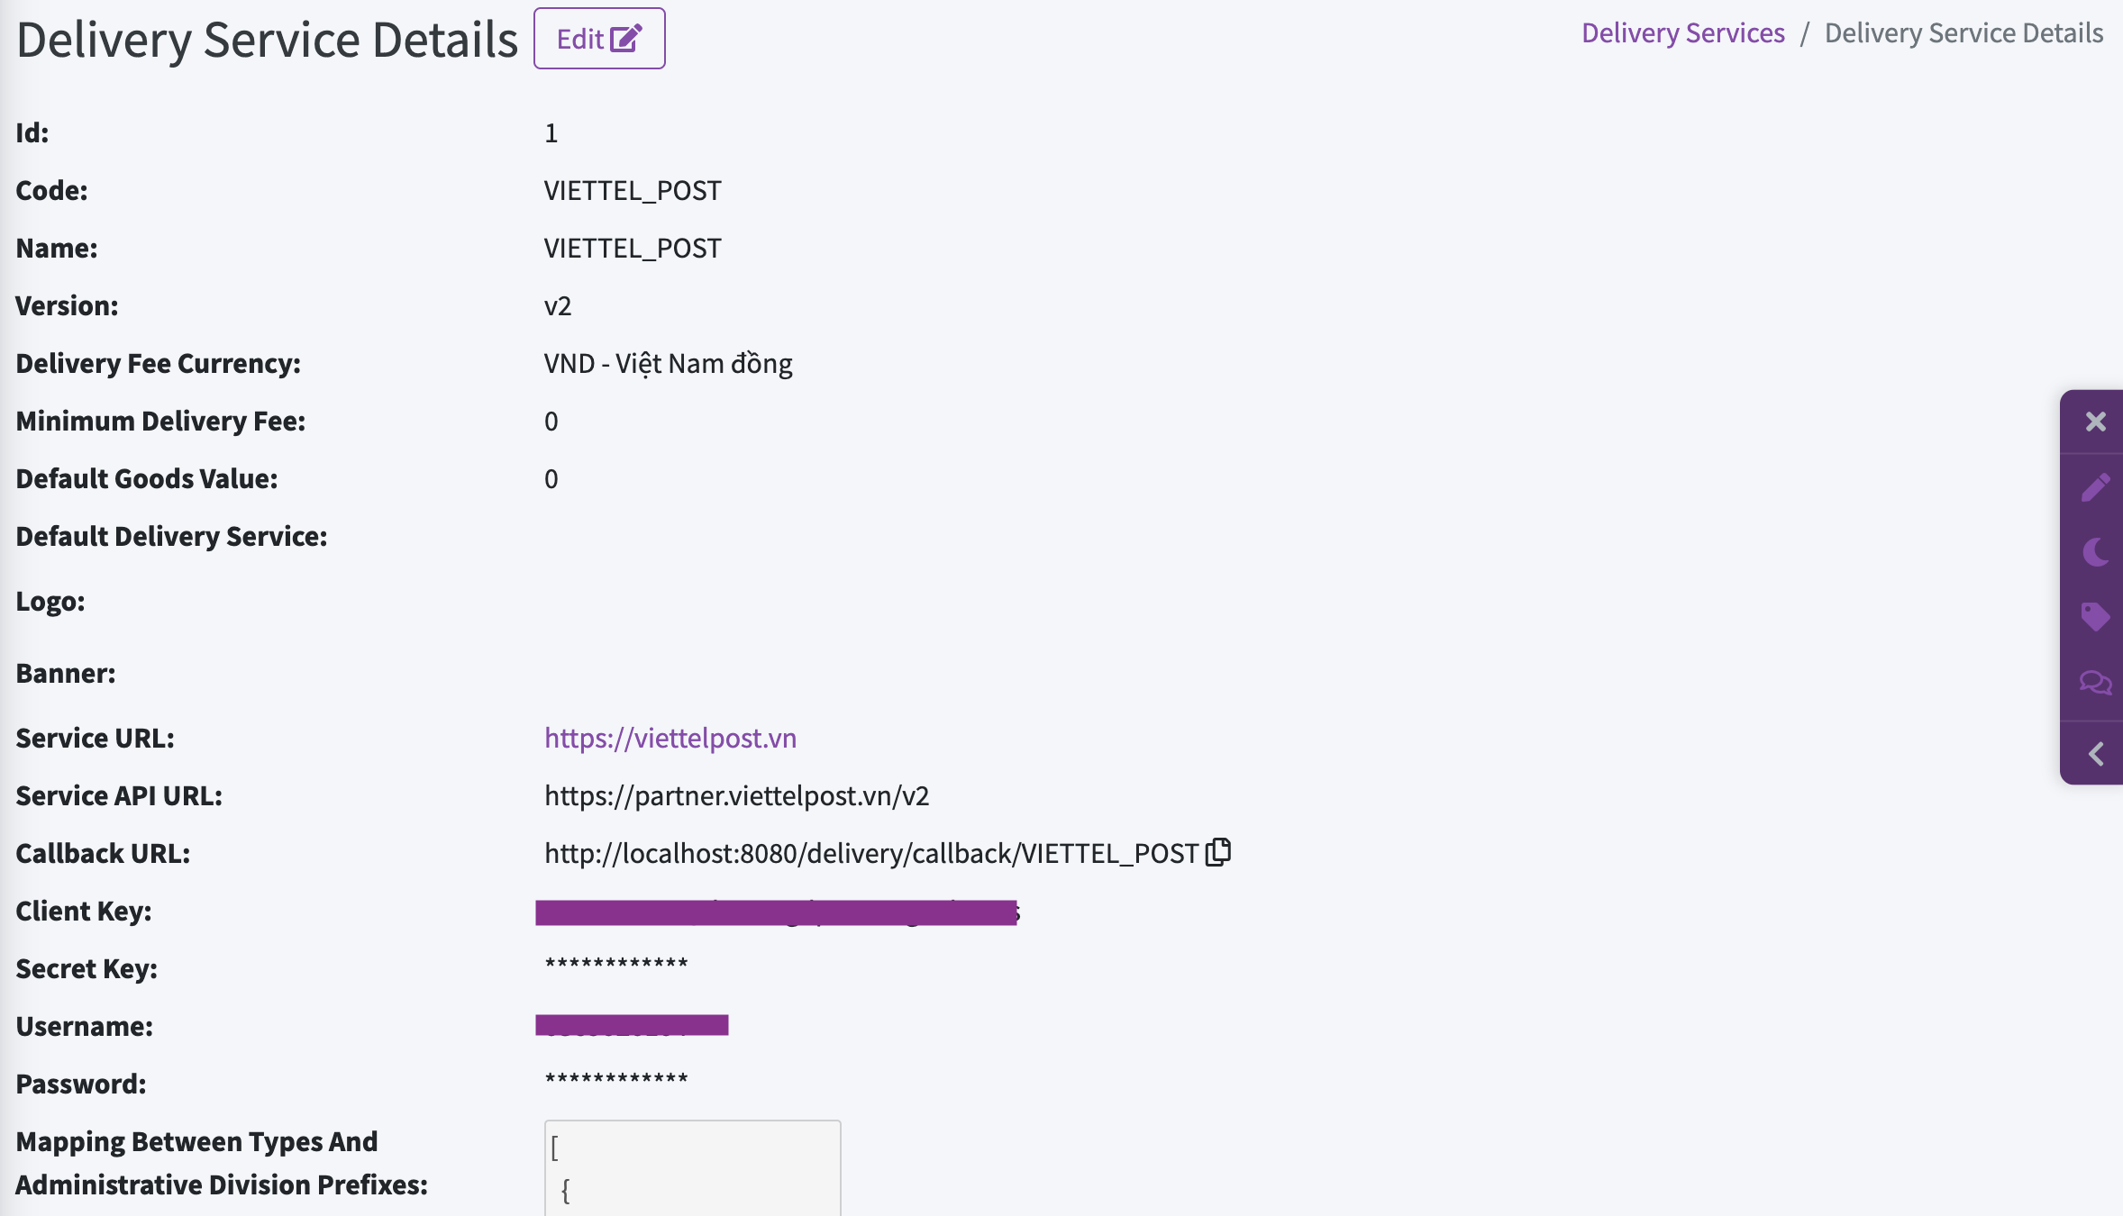
Task: Close the floating side panel with the X icon
Action: 2095,422
